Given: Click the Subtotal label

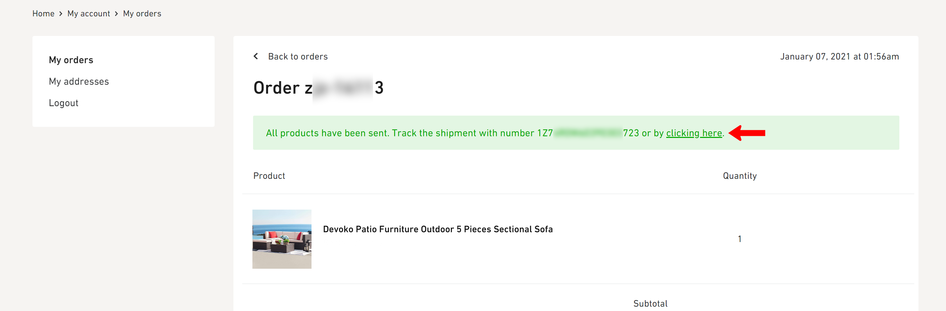Looking at the screenshot, I should [x=650, y=304].
